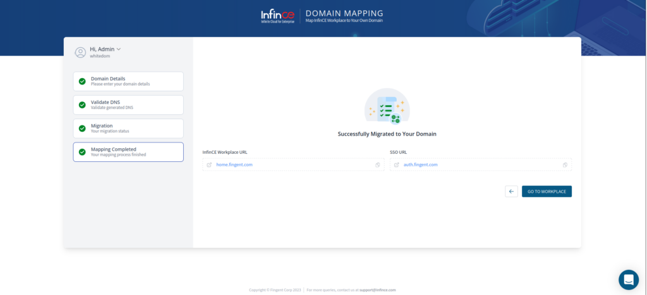647x295 pixels.
Task: Click the user avatar icon beside Hi, Admin
Action: 80,52
